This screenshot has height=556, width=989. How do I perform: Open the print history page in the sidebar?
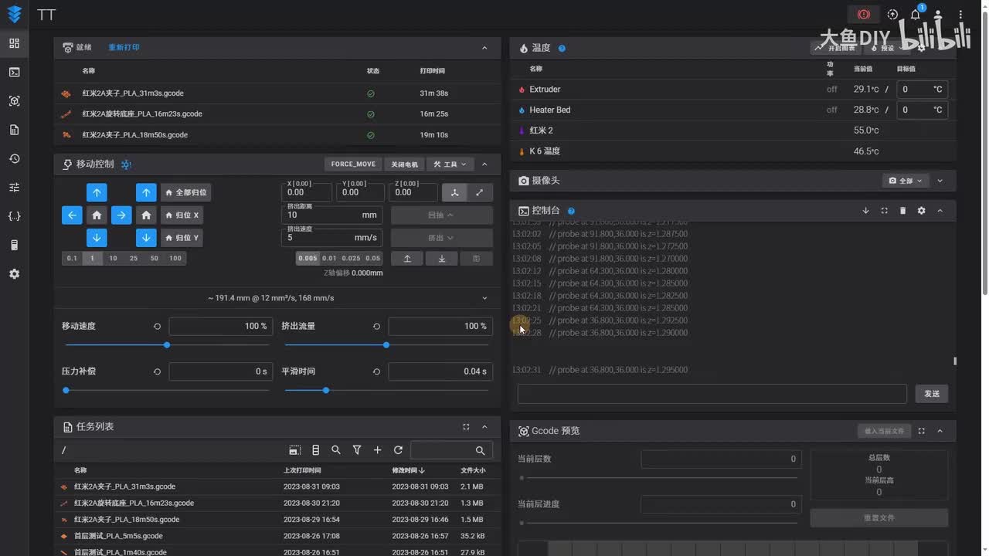point(14,158)
